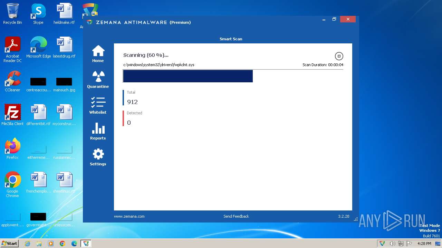Open Zemana Settings gear
442x248 pixels.
pyautogui.click(x=98, y=157)
